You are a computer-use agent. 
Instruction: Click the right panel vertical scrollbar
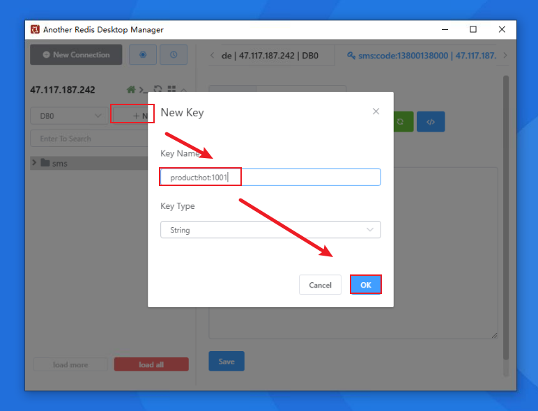tap(506, 217)
